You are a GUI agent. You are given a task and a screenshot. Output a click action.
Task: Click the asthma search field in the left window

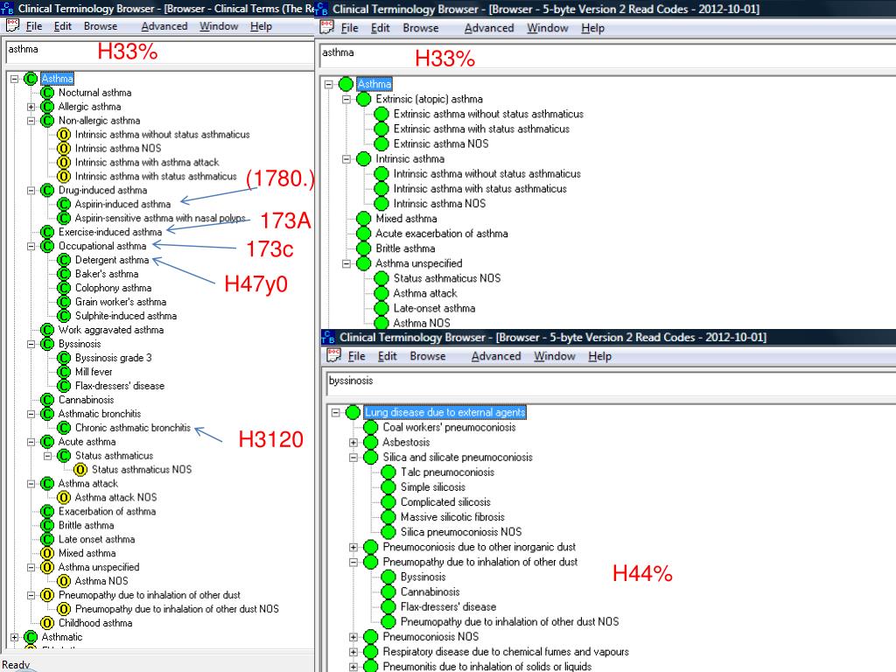click(x=159, y=52)
